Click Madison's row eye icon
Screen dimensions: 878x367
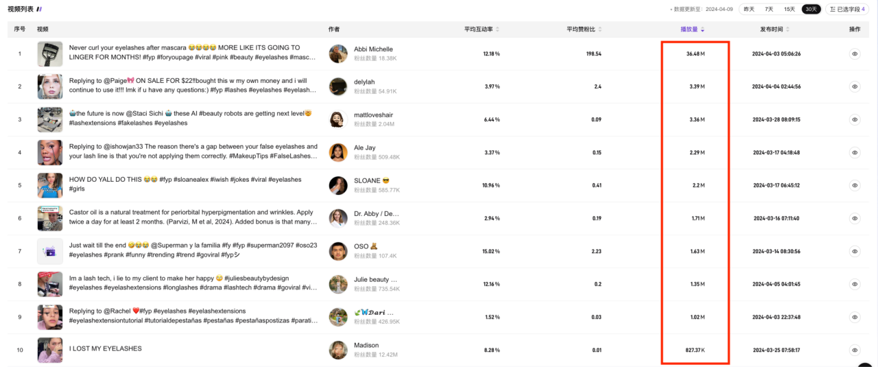click(855, 350)
